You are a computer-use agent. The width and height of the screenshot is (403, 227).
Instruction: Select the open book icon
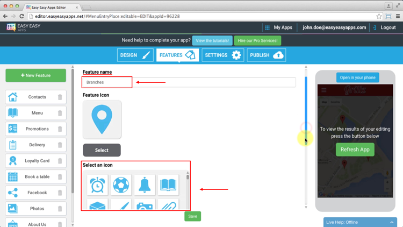[168, 185]
